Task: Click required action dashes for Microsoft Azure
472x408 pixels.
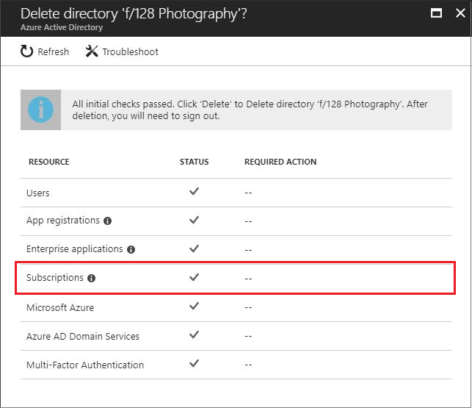Action: [248, 308]
